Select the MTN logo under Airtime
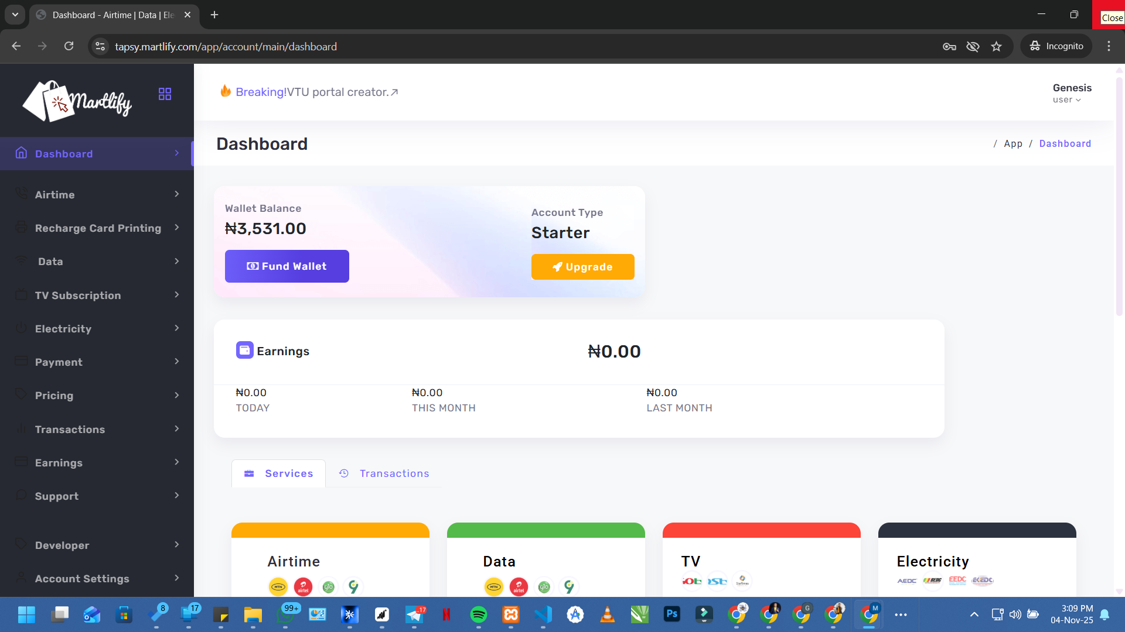The width and height of the screenshot is (1125, 632). coord(278,586)
